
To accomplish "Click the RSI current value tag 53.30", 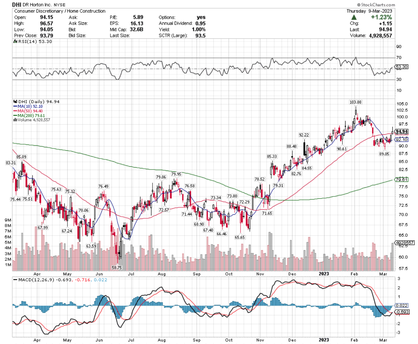I will coord(401,67).
